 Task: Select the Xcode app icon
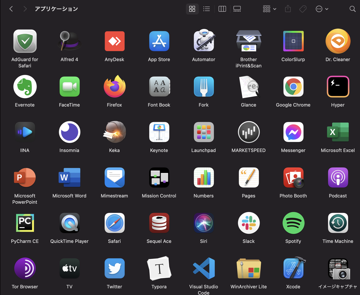pos(293,268)
